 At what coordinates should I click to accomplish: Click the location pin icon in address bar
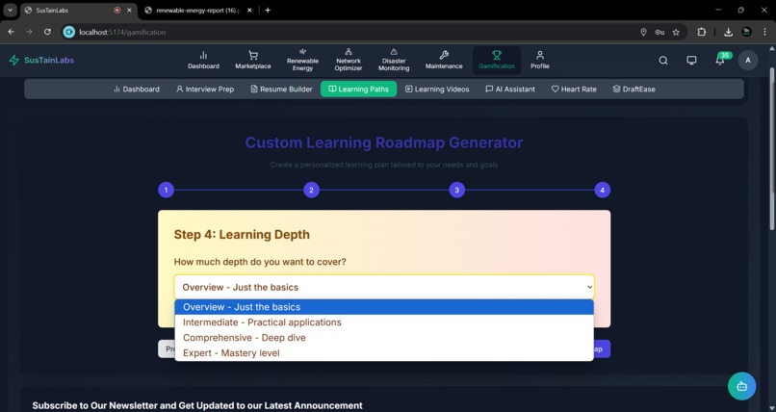pyautogui.click(x=643, y=32)
